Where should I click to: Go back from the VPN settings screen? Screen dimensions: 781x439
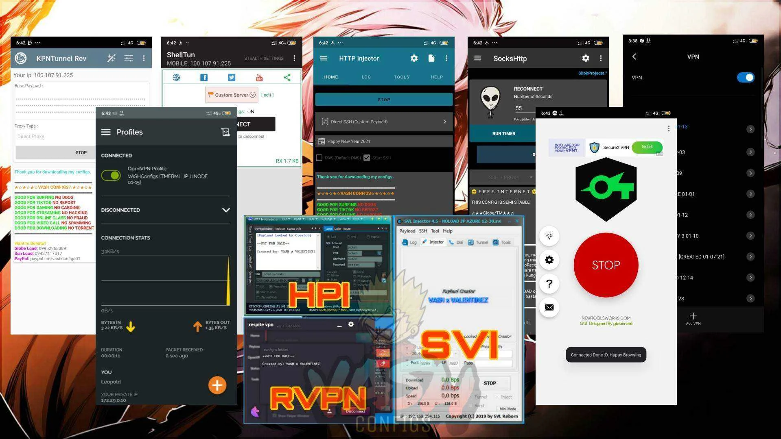click(634, 57)
